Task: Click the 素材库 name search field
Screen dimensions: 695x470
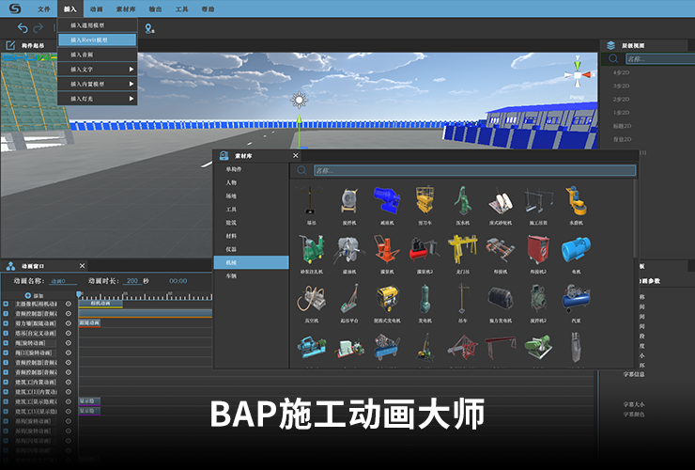Action: point(474,170)
